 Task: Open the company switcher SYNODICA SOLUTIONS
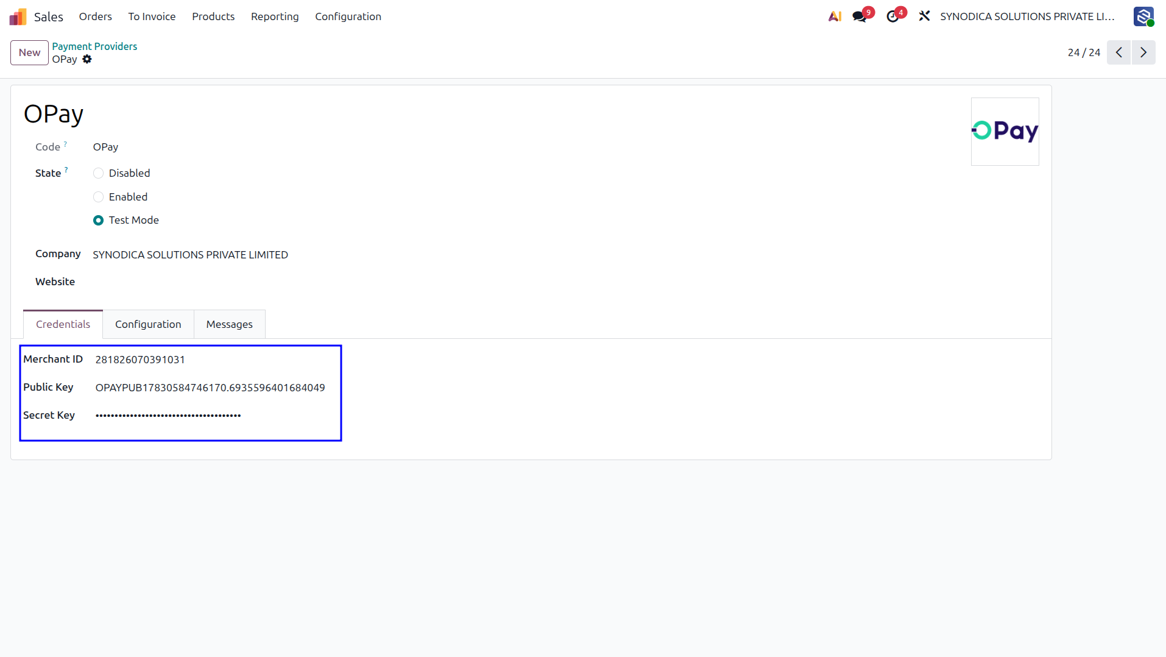[1027, 16]
